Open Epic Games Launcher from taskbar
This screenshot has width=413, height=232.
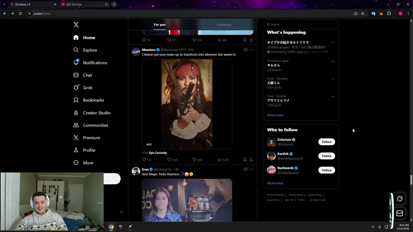pyautogui.click(x=121, y=227)
